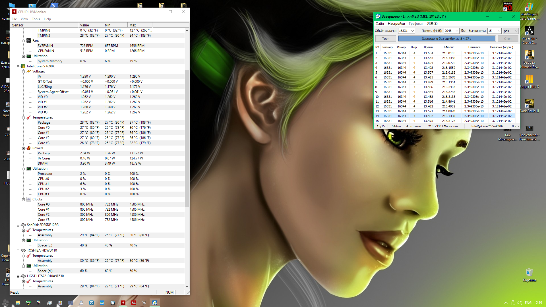Open the Dark Souls III desktop shortcut
This screenshot has width=546, height=307.
tap(529, 103)
